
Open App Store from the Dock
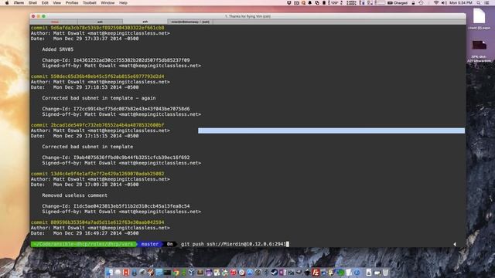(250, 273)
